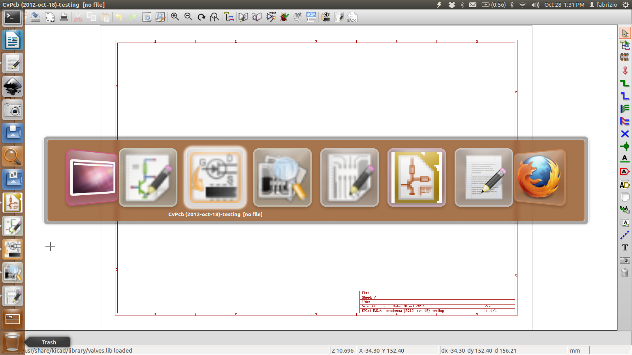This screenshot has width=632, height=355.
Task: Switch to Eeschema in the app switcher
Action: point(148,177)
